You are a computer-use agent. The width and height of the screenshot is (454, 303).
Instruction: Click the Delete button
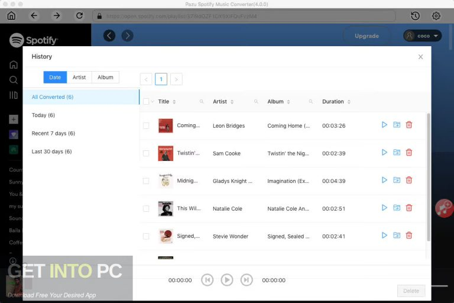tap(411, 291)
